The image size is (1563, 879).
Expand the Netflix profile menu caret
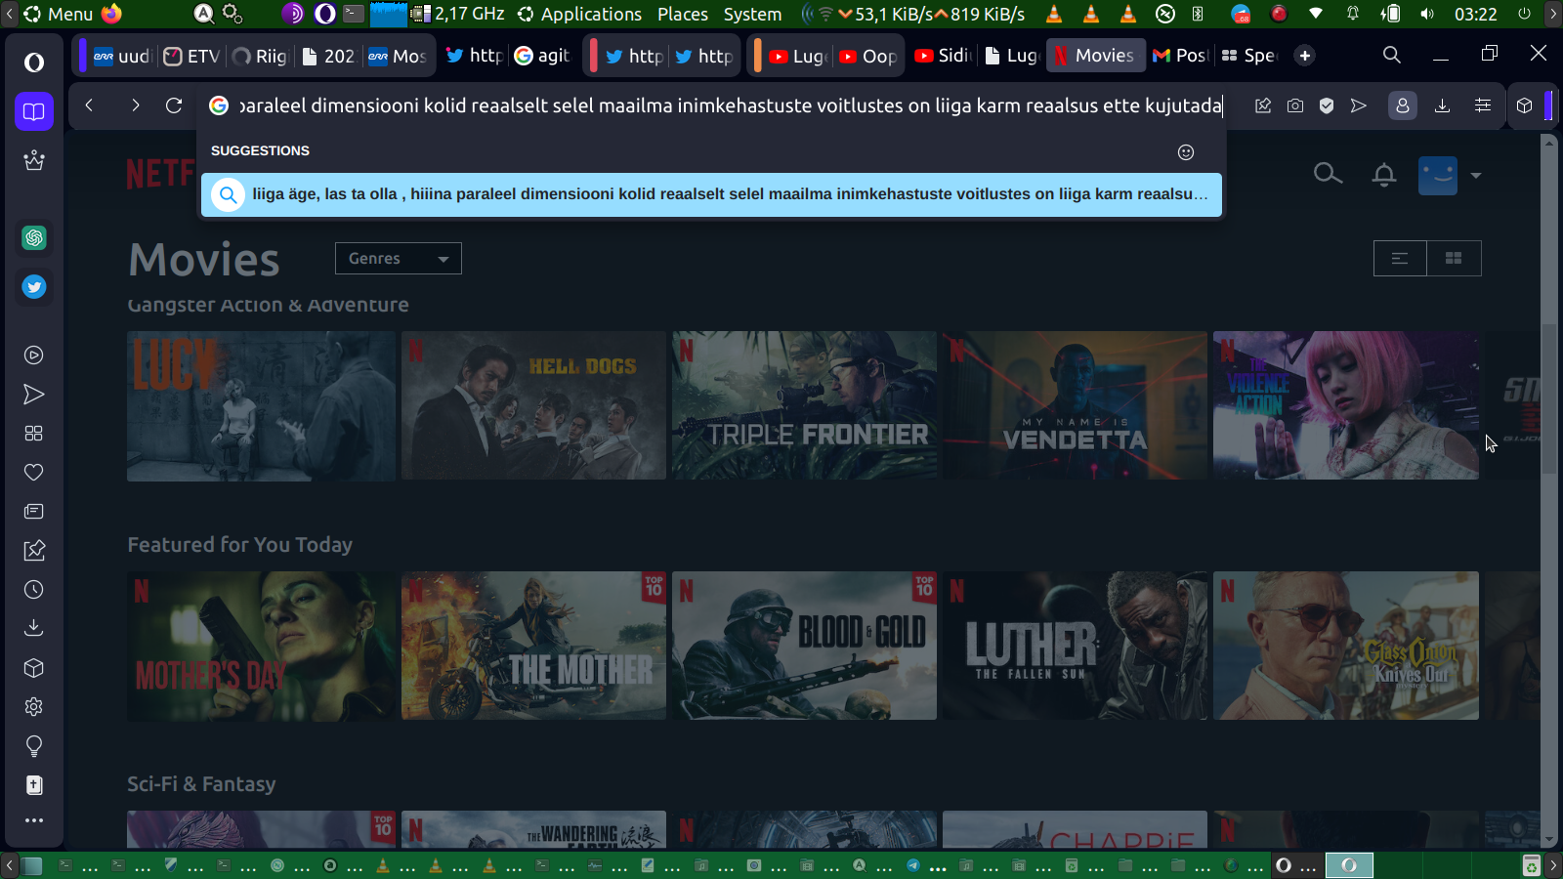1476,176
